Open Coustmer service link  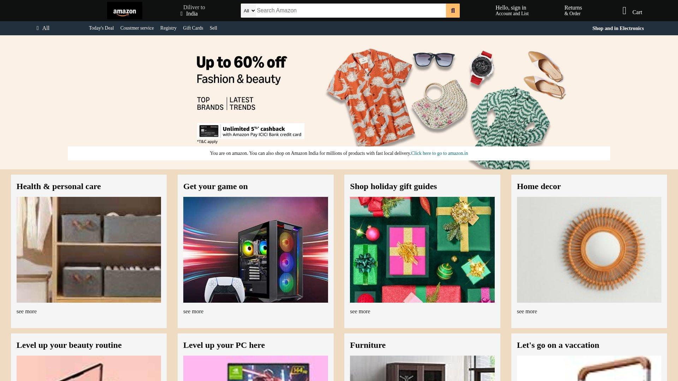(137, 28)
